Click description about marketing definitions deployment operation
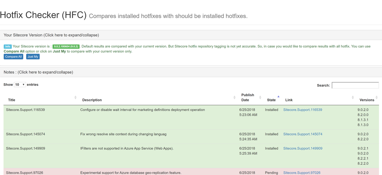Viewport: 382px width, 175px height. [x=142, y=110]
